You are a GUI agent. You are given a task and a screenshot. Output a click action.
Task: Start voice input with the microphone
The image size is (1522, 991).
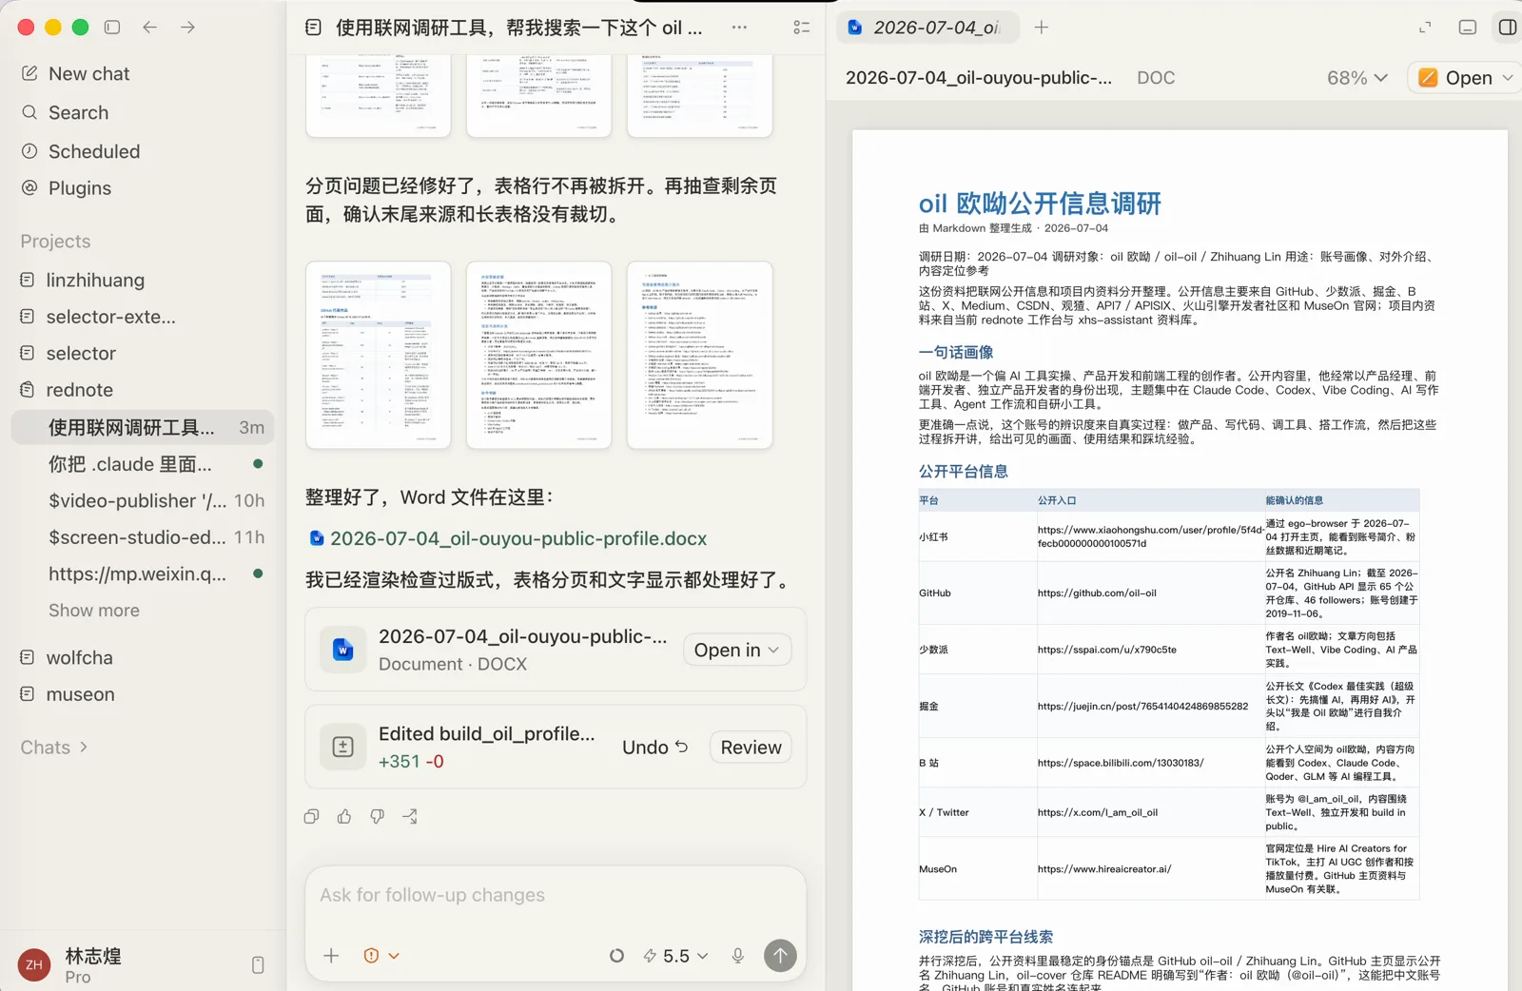(738, 956)
